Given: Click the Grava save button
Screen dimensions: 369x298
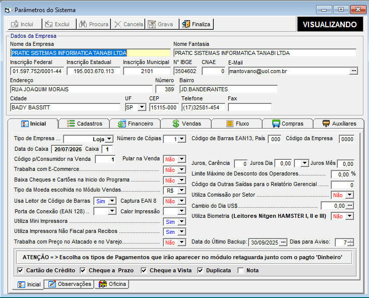Looking at the screenshot, I should point(162,24).
